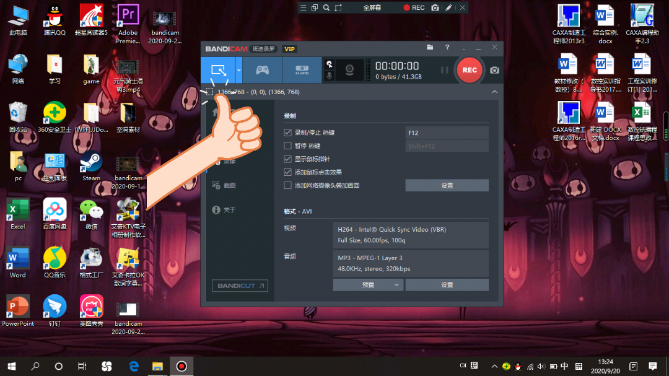The height and width of the screenshot is (376, 669).
Task: Start recording with the red REC button
Action: tap(470, 70)
